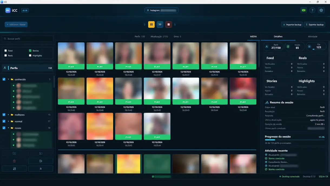Image resolution: width=330 pixels, height=186 pixels.
Task: Click the Instagram account button in header
Action: [161, 10]
